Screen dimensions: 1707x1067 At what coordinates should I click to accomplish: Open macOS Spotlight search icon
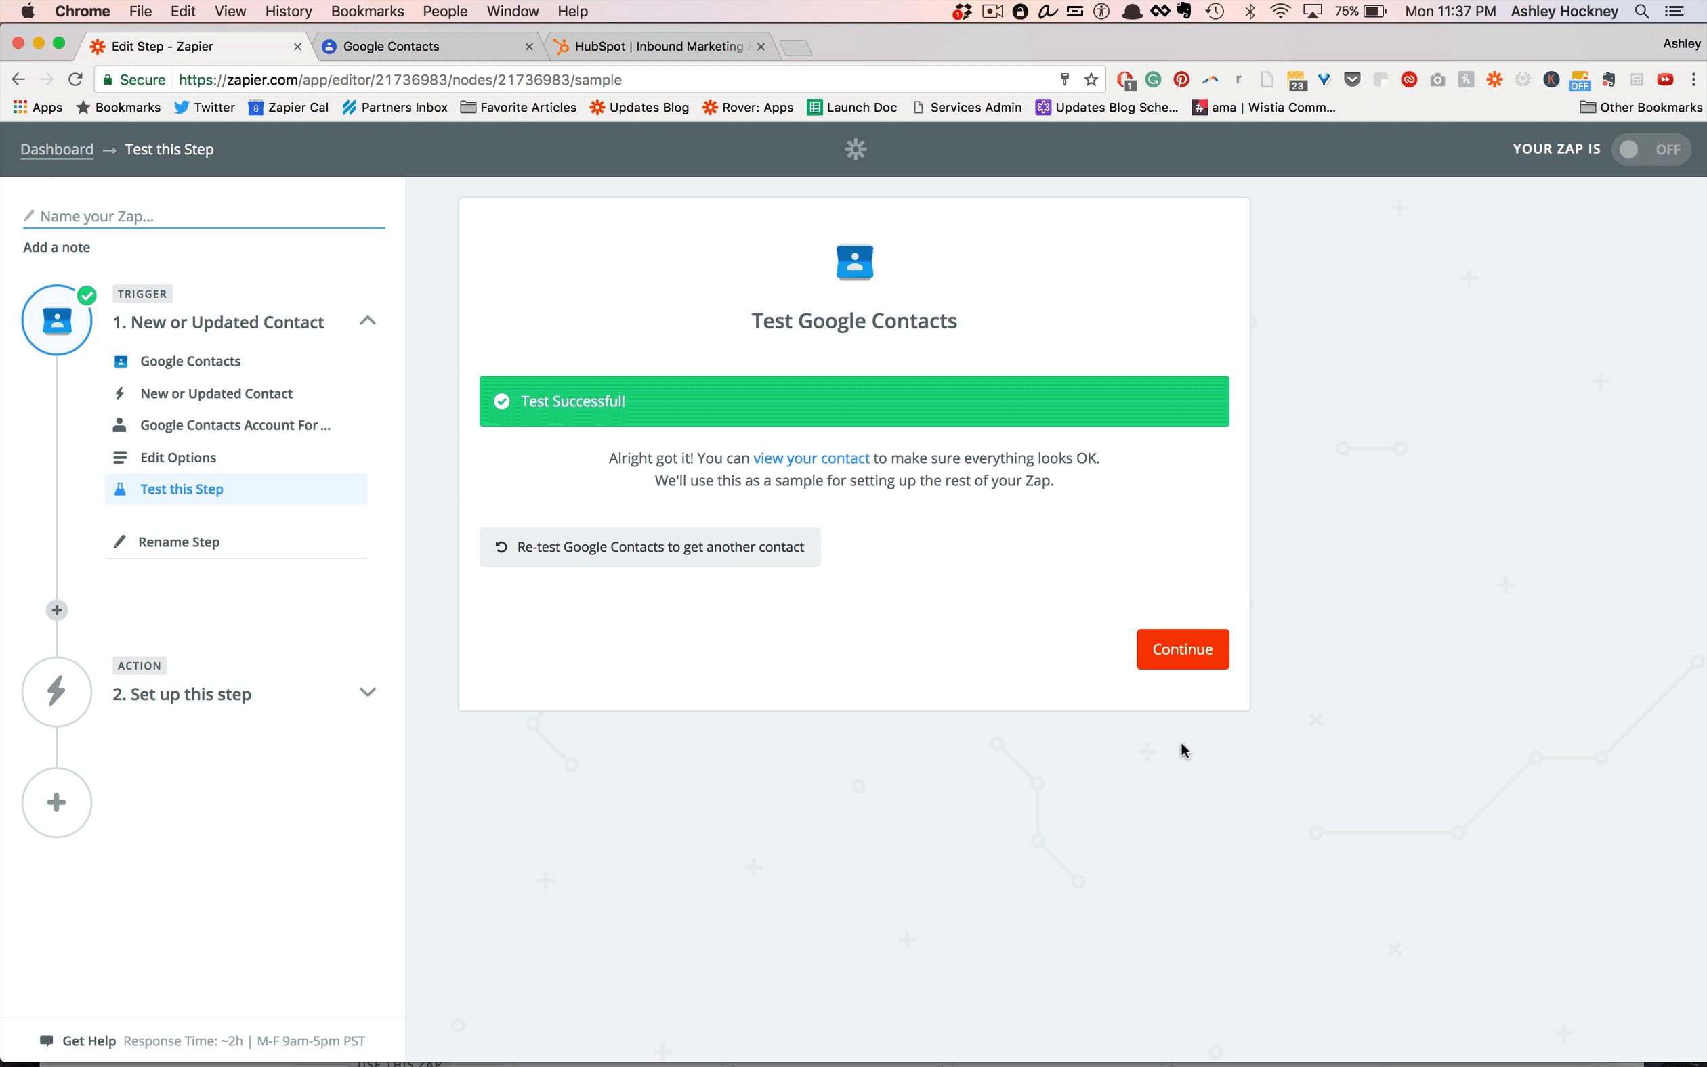click(1641, 12)
